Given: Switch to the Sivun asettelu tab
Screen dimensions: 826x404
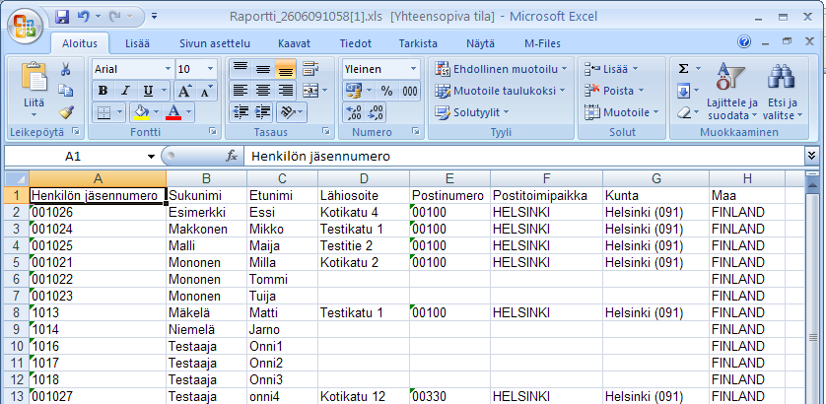Looking at the screenshot, I should tap(215, 43).
